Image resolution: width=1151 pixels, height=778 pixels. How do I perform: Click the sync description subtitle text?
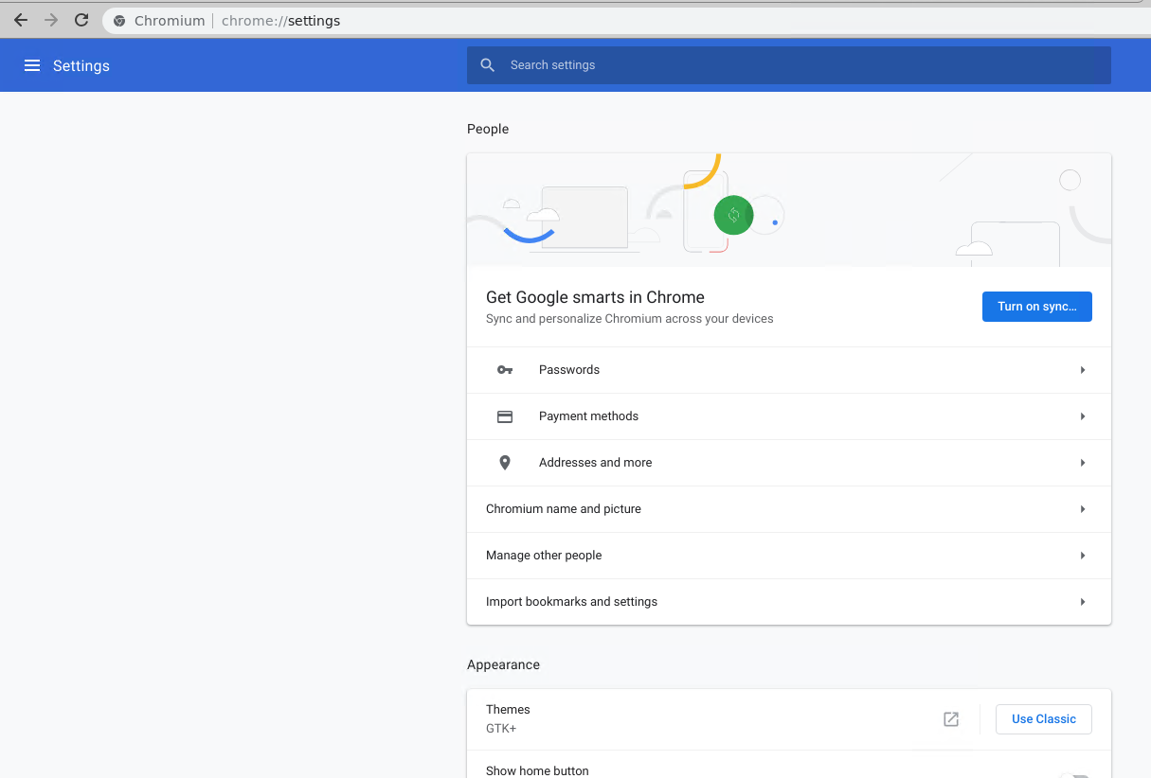(630, 319)
